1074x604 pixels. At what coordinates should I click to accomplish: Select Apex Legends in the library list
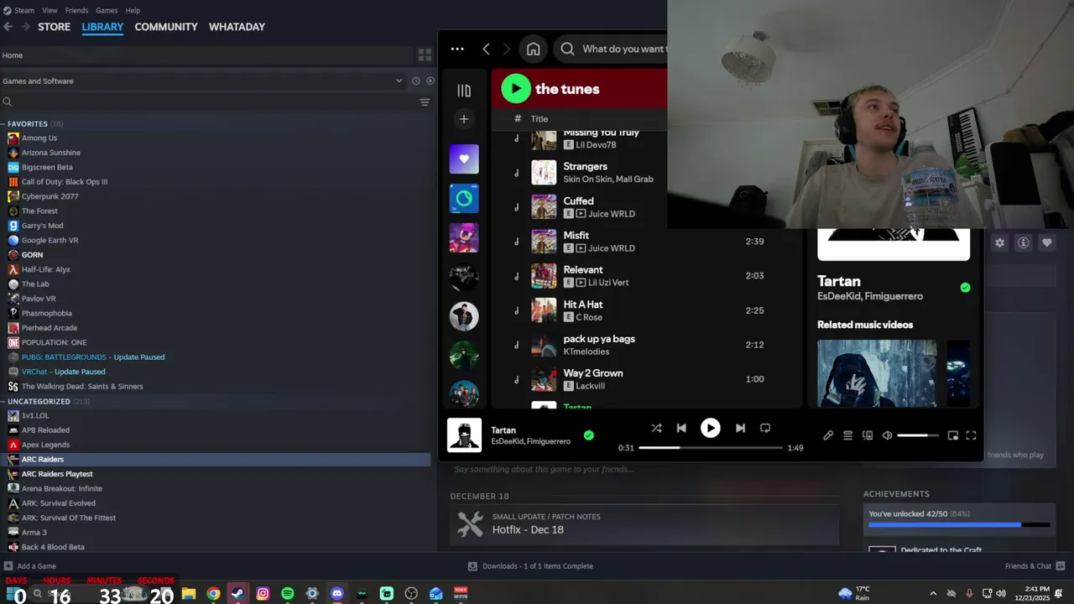point(45,445)
